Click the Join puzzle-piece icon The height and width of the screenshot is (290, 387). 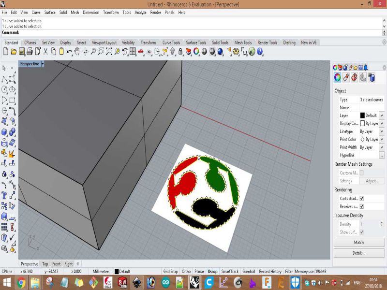(x=4, y=153)
